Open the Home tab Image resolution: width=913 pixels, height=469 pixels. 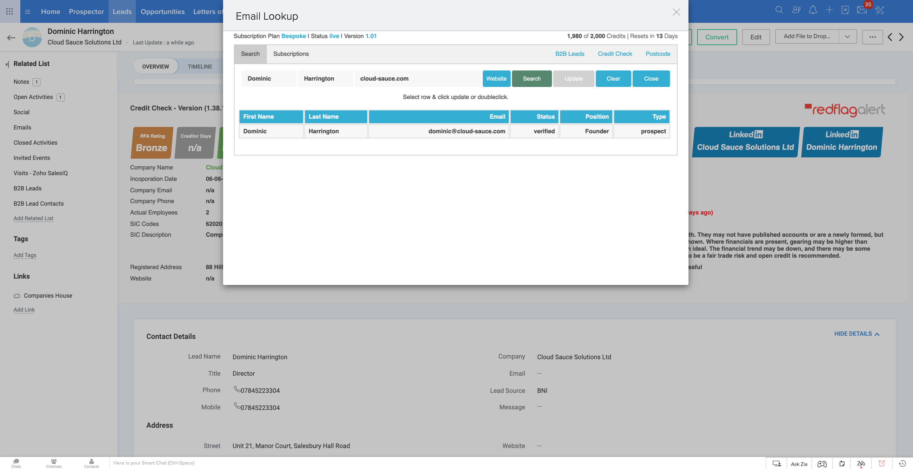[x=50, y=11]
